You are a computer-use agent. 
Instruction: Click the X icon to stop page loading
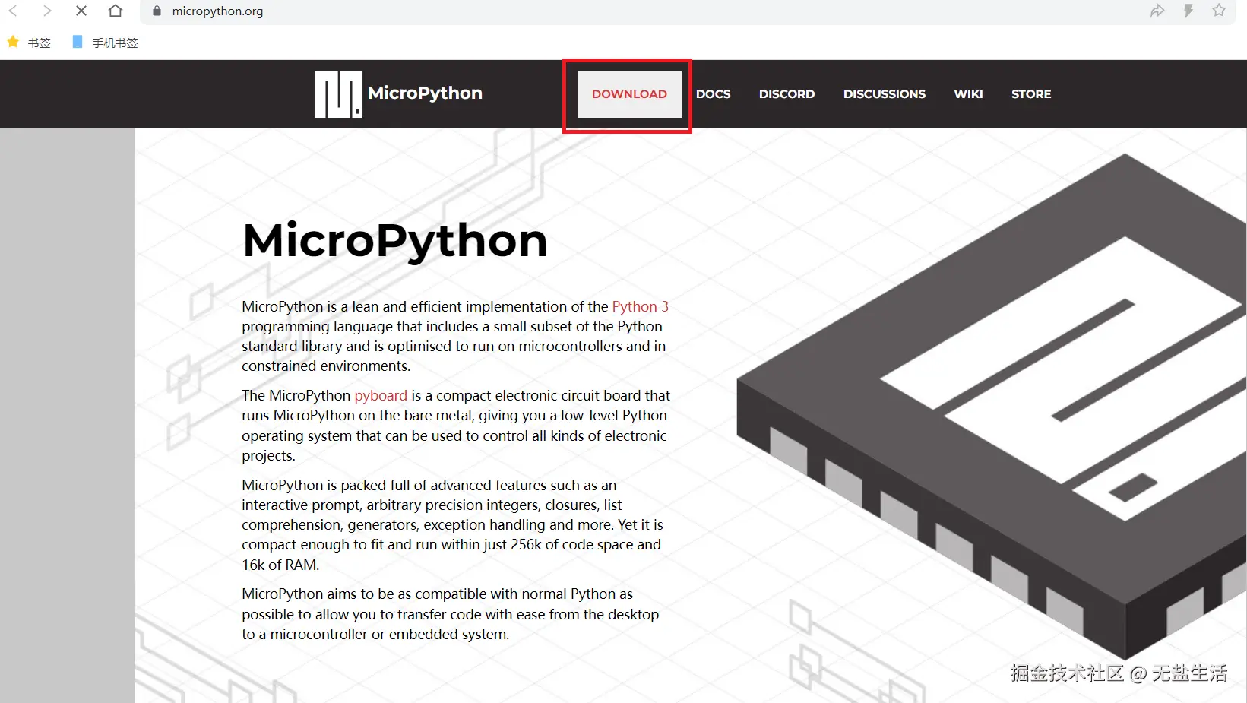point(81,11)
